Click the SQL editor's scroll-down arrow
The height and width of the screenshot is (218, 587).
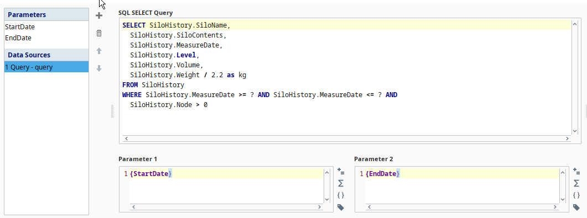(575, 131)
